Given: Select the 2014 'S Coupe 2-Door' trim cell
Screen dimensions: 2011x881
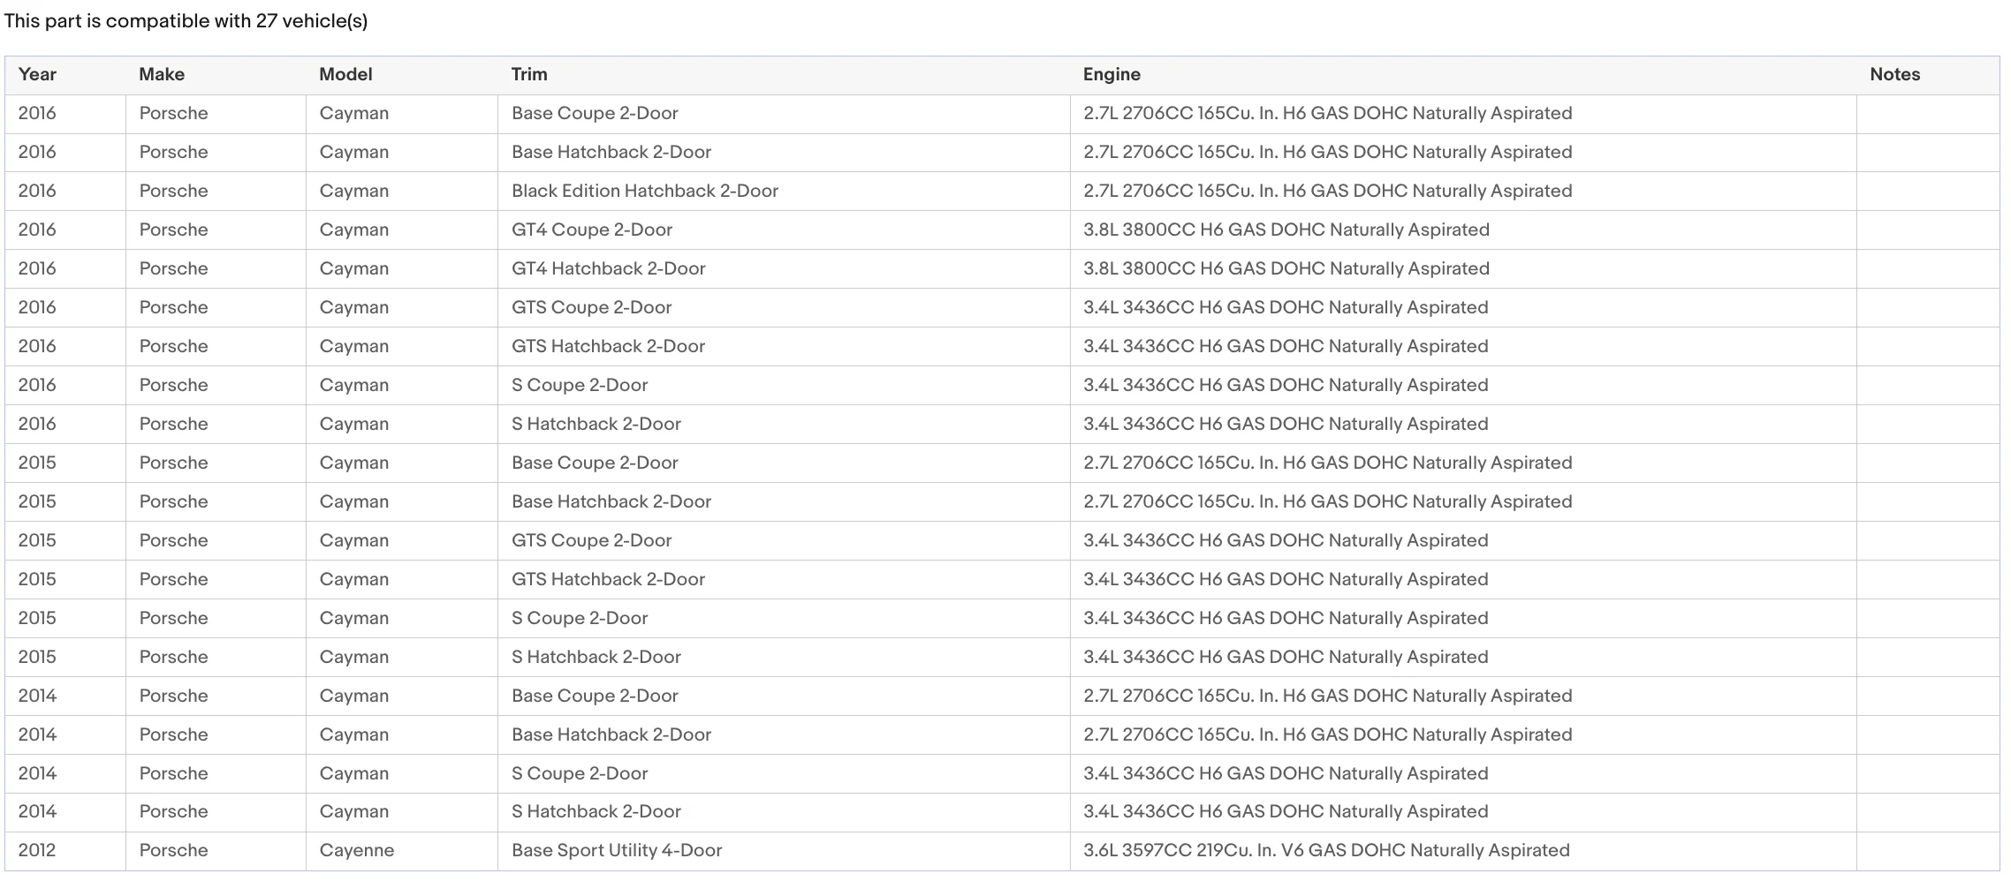Looking at the screenshot, I should click(784, 773).
